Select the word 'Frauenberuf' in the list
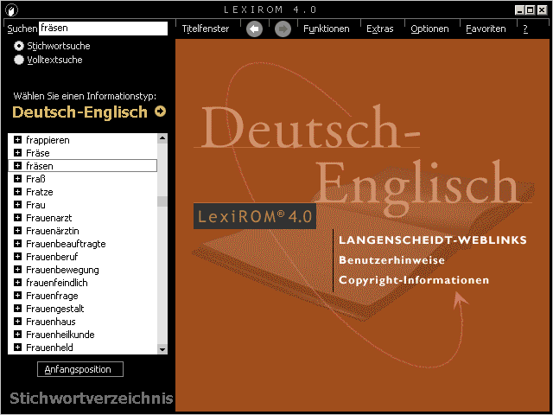553x415 pixels. [52, 257]
